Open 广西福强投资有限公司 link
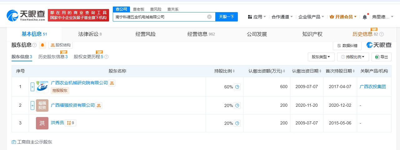Viewport: 400px width, 150px height. pos(73,105)
